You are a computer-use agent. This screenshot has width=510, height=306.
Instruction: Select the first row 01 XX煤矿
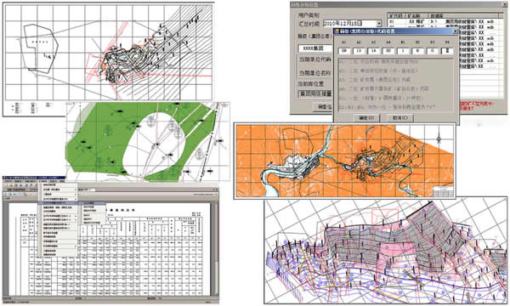[445, 21]
